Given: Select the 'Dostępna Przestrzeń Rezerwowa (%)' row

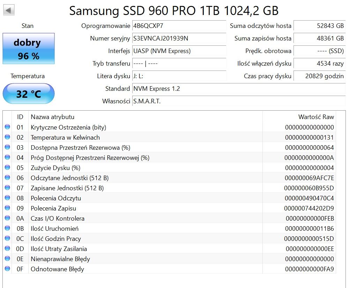Looking at the screenshot, I should coord(169,147).
